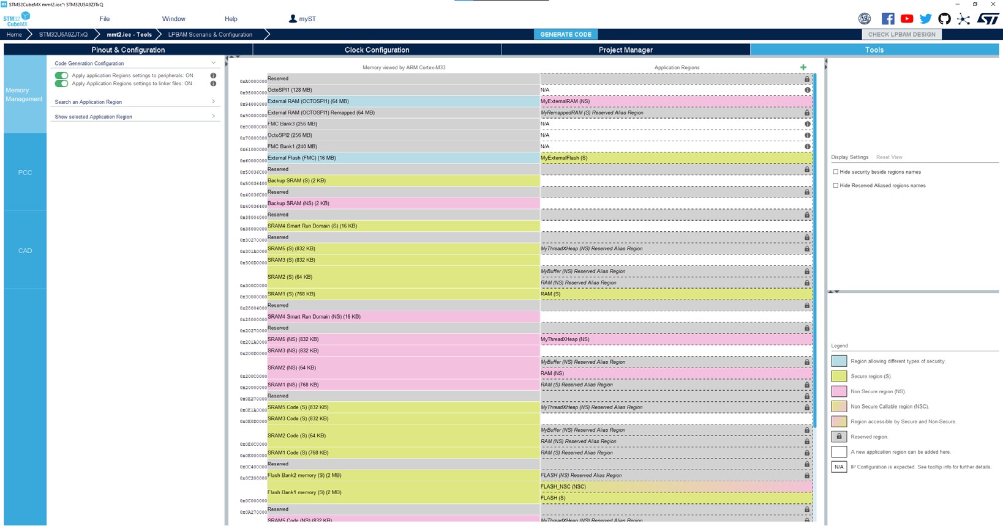Click info icon in OctoSPI1 (128 MB) row
The width and height of the screenshot is (1003, 529).
pyautogui.click(x=807, y=90)
